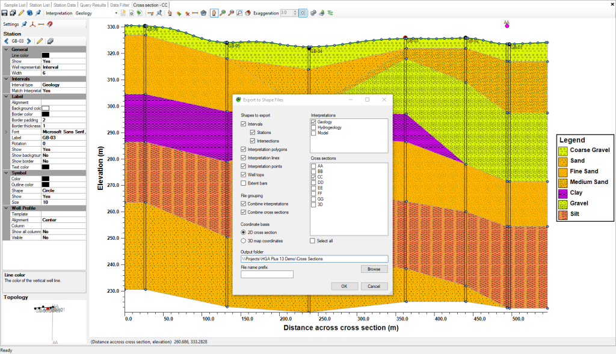Select 3D map coordinates radio button
Screen dimensions: 616x354
pyautogui.click(x=243, y=240)
